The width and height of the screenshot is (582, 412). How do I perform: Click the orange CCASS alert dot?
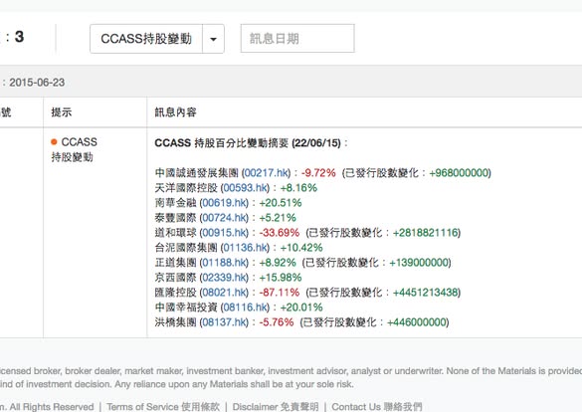[54, 141]
